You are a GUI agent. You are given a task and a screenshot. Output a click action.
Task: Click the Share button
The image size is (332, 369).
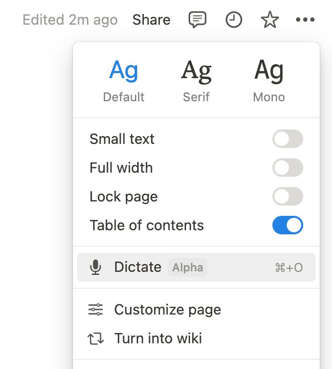(151, 20)
